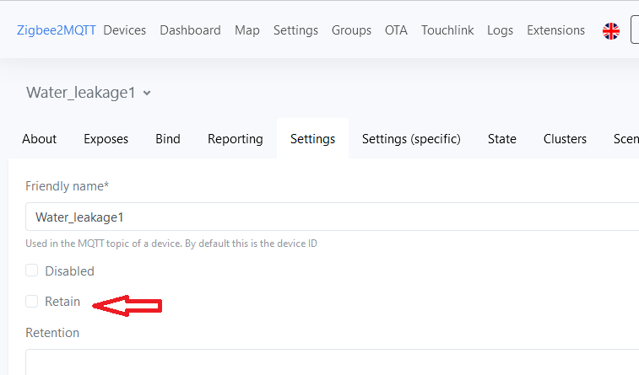Open the top navigation Settings page
The height and width of the screenshot is (375, 639).
[295, 30]
